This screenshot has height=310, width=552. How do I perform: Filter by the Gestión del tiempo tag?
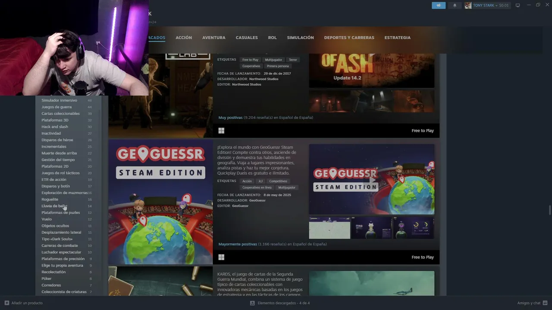(58, 160)
